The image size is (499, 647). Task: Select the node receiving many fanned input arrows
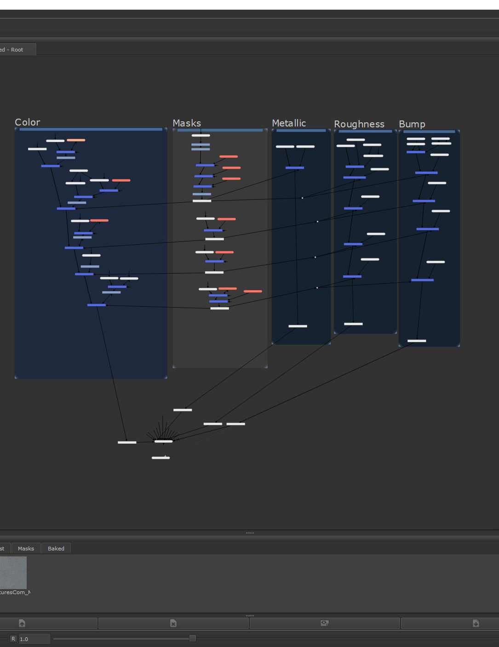[164, 441]
